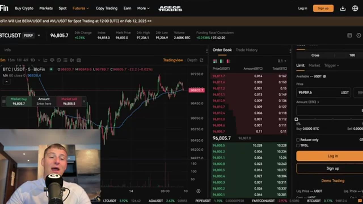This screenshot has width=363, height=204.
Task: Click the clock icon in chart toolbar
Action: pyautogui.click(x=59, y=60)
